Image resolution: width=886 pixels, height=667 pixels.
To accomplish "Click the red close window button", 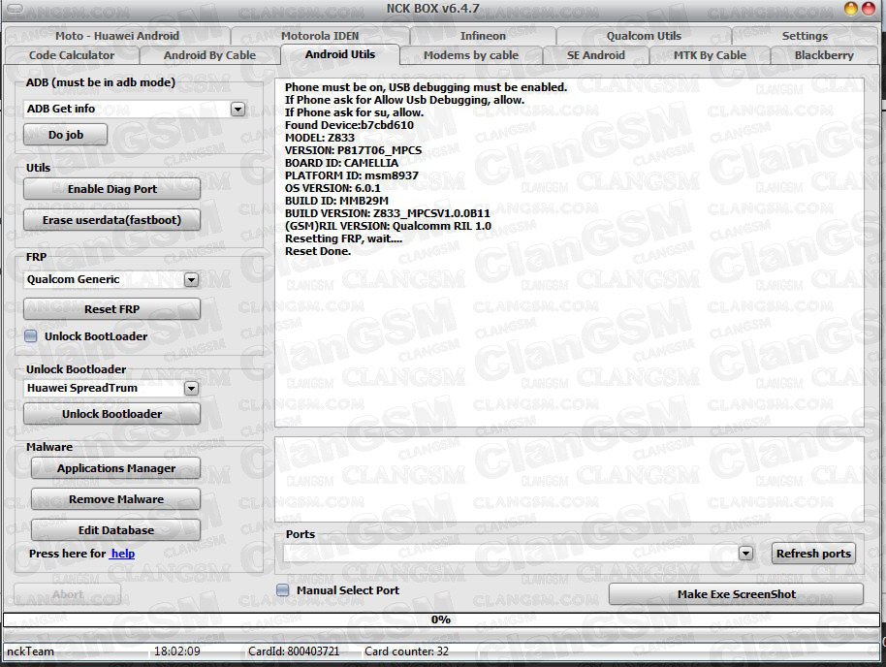I will coord(869,9).
